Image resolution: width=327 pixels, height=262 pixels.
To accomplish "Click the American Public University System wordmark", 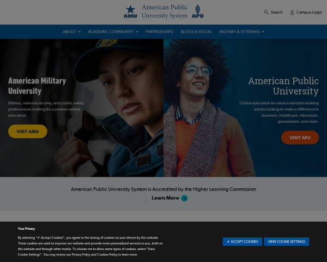I will [165, 11].
